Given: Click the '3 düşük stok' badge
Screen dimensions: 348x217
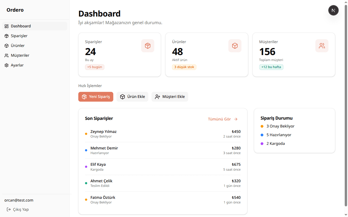Looking at the screenshot, I should pyautogui.click(x=184, y=67).
